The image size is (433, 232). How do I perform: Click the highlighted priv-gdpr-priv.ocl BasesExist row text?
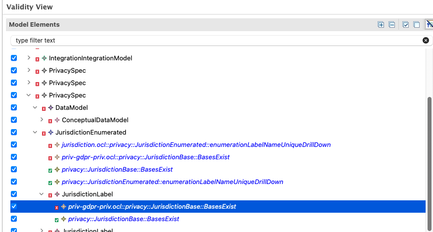(x=152, y=207)
